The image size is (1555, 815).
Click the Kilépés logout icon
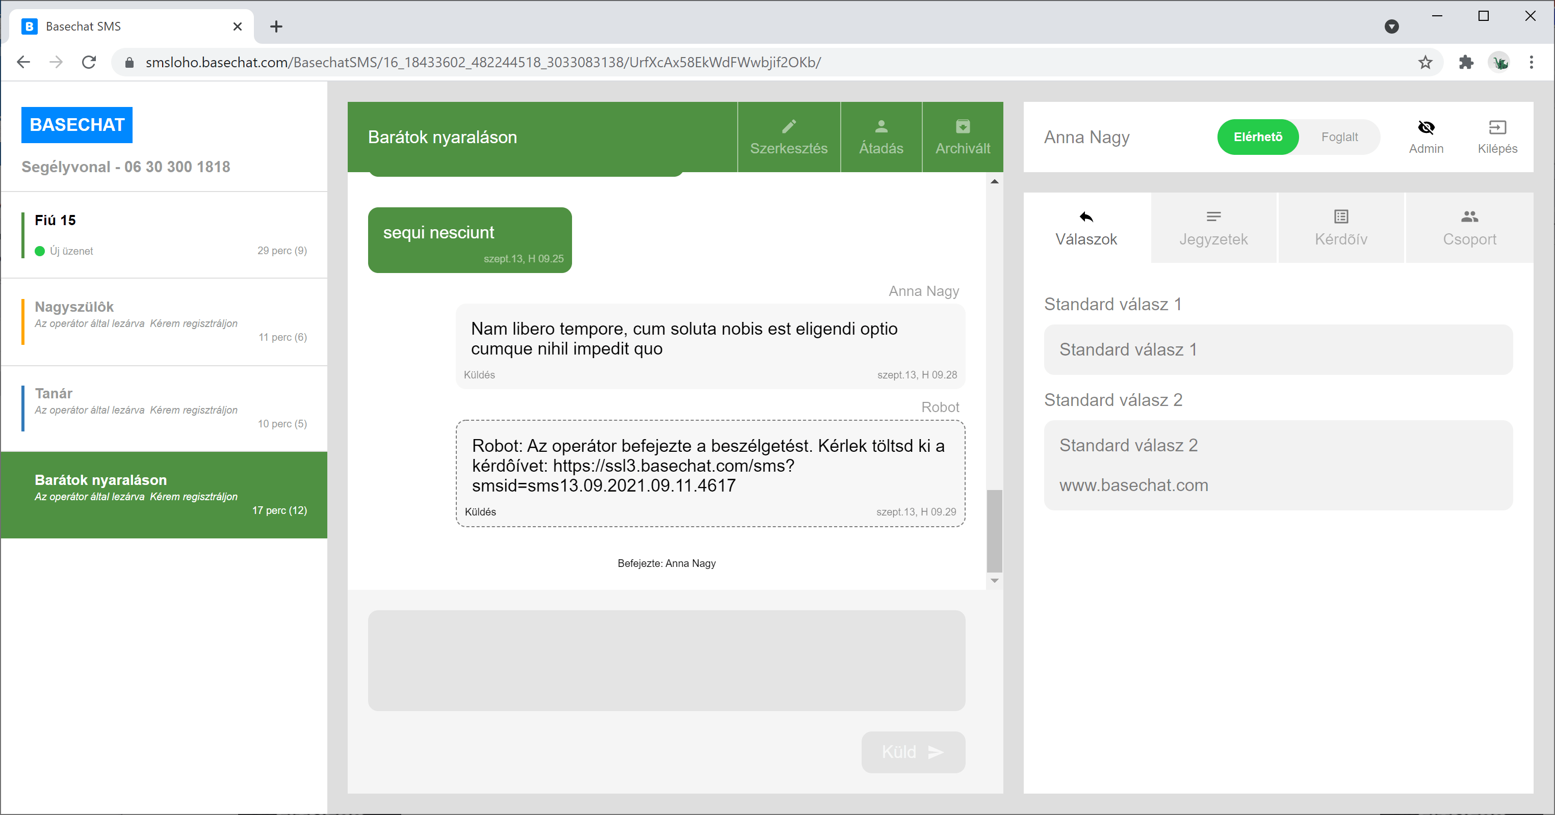pyautogui.click(x=1497, y=127)
